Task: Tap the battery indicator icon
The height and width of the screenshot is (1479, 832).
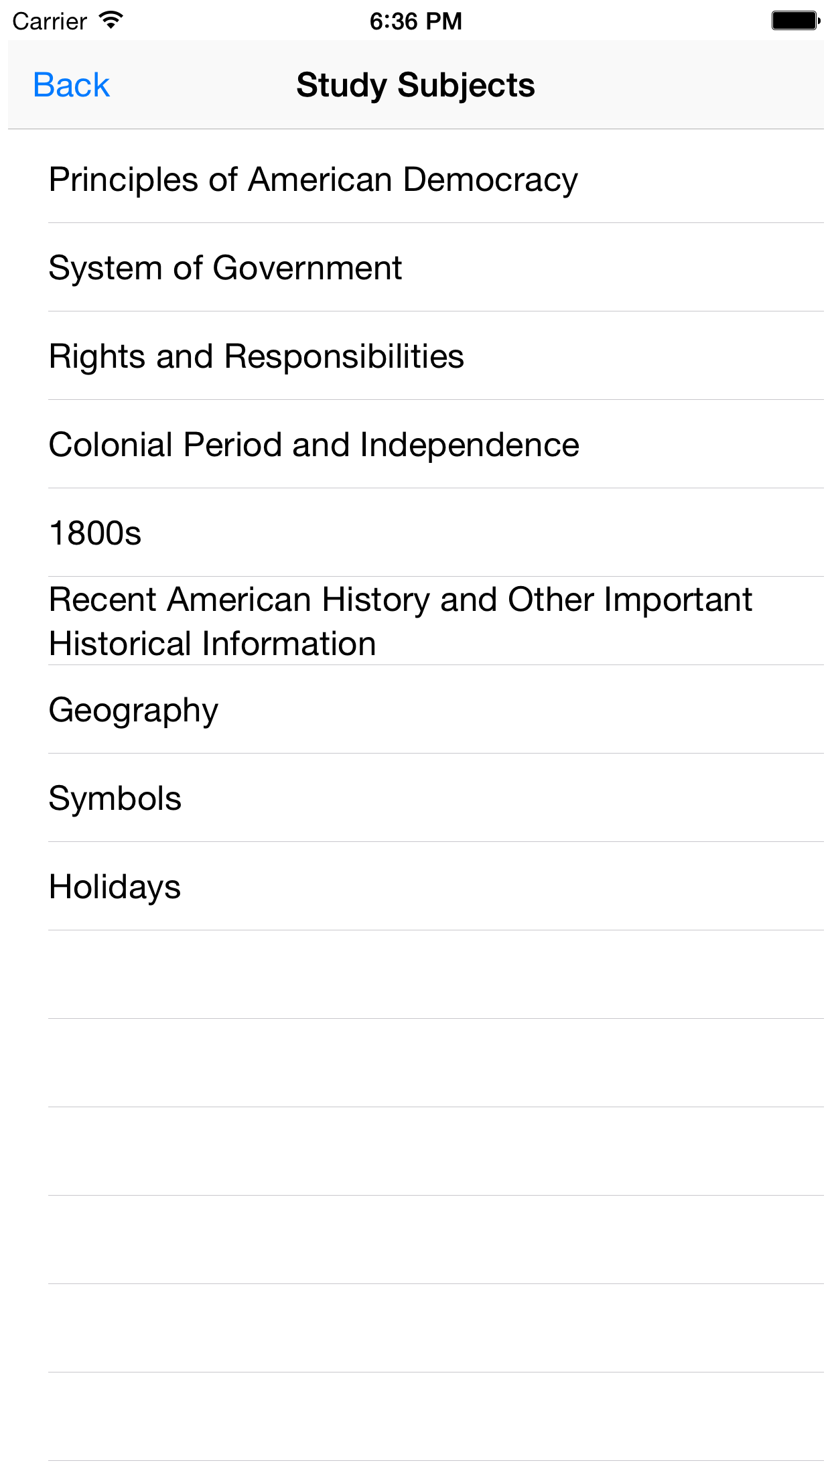Action: pyautogui.click(x=796, y=21)
